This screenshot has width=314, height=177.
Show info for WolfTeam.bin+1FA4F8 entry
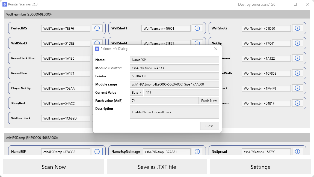[x=297, y=88]
